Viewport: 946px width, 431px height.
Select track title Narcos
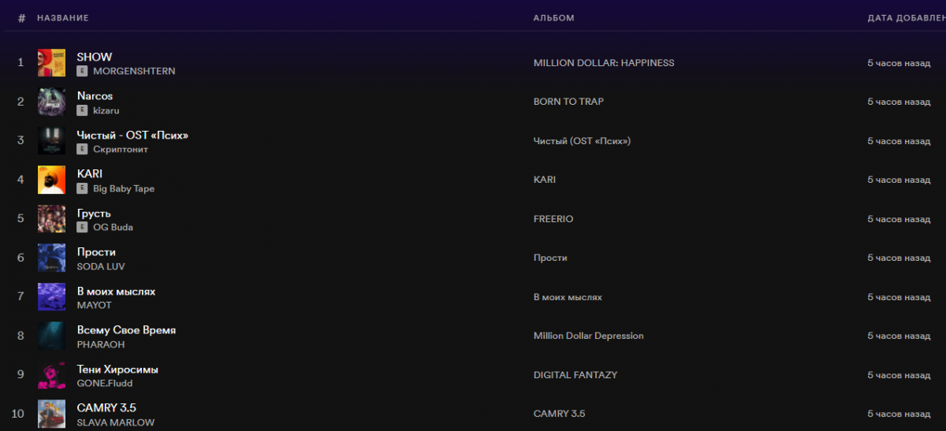point(95,96)
